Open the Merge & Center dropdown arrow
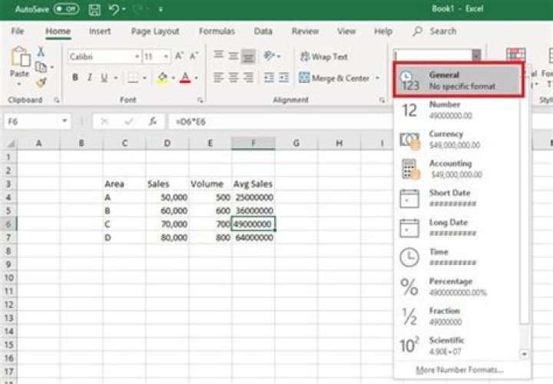This screenshot has width=553, height=384. coord(377,78)
